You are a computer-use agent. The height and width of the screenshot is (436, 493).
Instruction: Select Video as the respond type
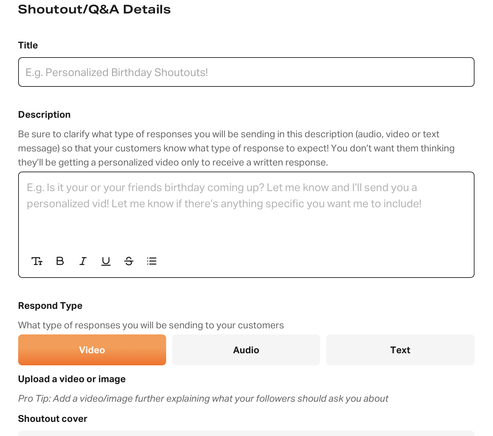click(92, 350)
